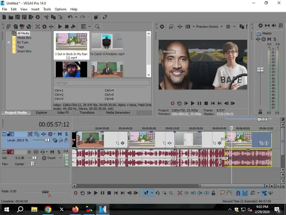Toggle Mute on video track 1

60,134
